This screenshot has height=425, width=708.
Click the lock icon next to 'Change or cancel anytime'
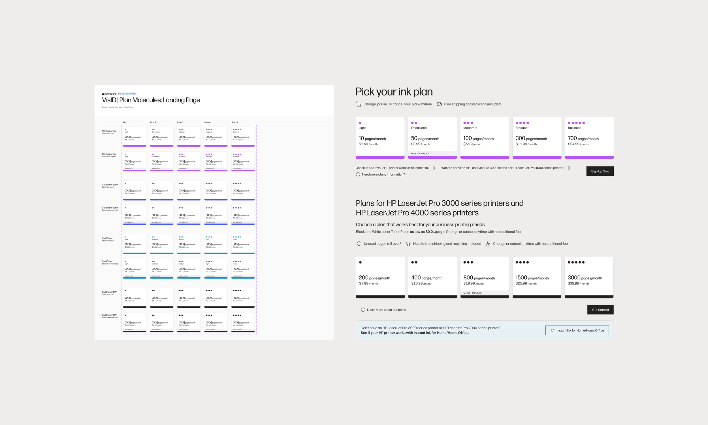pos(488,244)
